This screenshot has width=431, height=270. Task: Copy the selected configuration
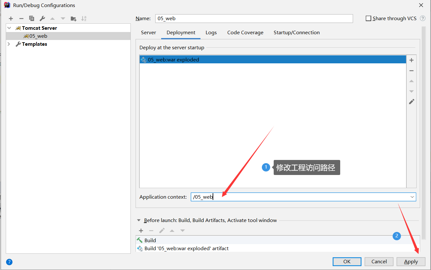[31, 18]
